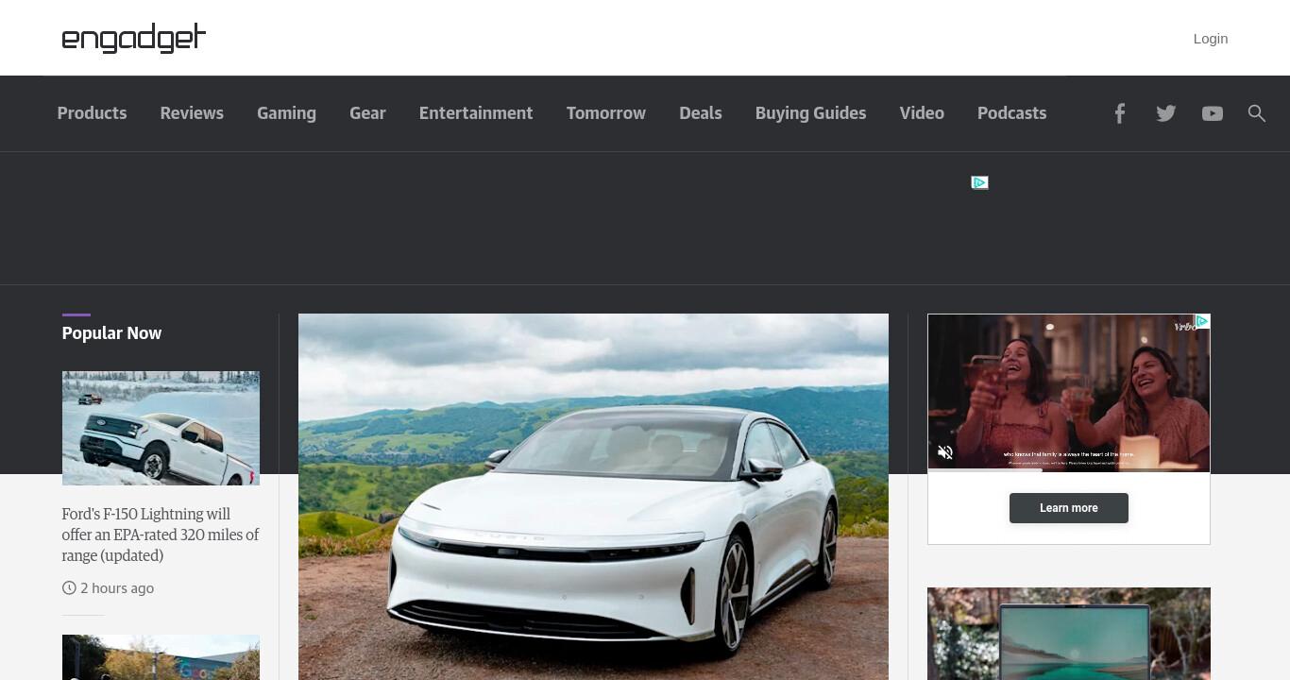Open Engadget's YouTube channel icon
The height and width of the screenshot is (680, 1290).
1213,113
